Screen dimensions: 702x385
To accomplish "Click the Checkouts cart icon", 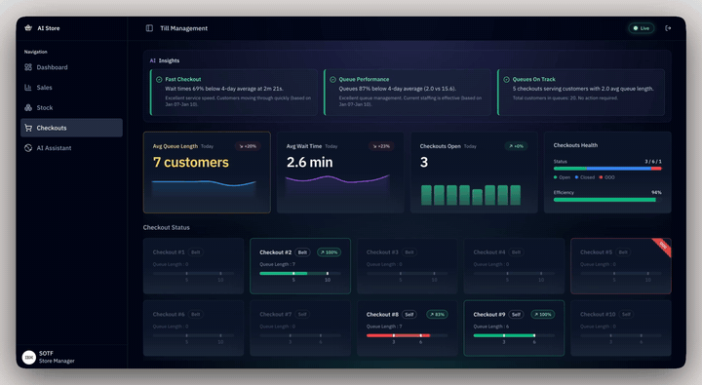I will 28,128.
